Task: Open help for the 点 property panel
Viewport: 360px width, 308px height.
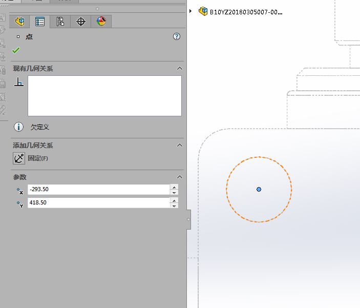Action: (177, 36)
